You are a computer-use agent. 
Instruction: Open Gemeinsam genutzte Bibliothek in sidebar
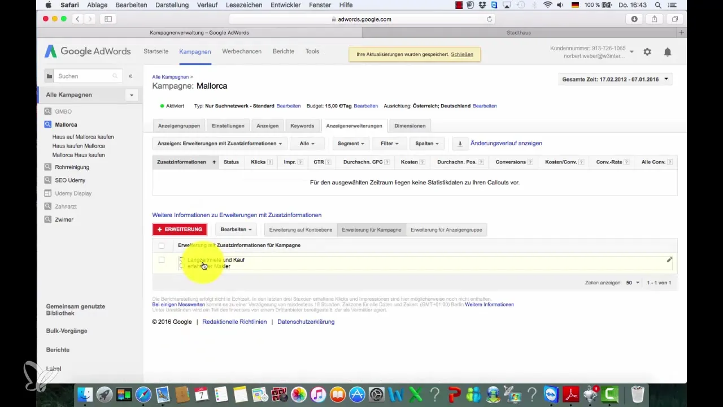tap(75, 310)
